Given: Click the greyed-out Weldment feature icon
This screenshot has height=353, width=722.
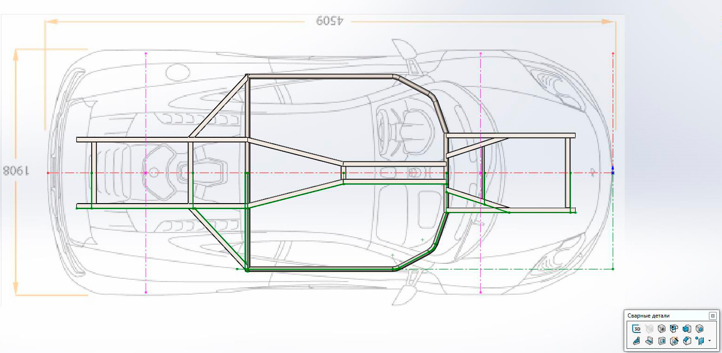Looking at the screenshot, I should tap(649, 329).
